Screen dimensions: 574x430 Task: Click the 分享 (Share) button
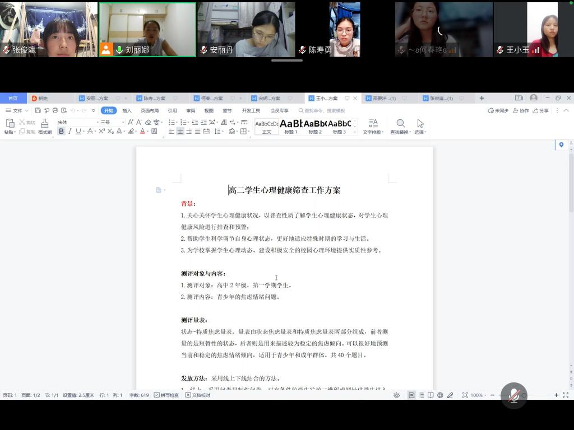(541, 111)
